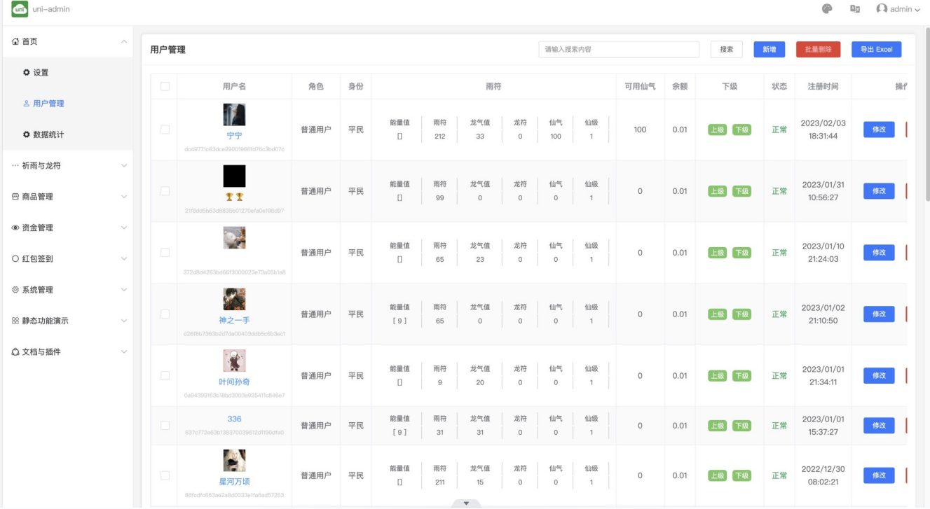
Task: Click 神之一手's avatar picture
Action: point(234,299)
